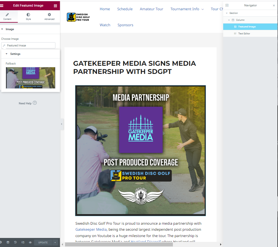Close the Navigator panel
The image size is (278, 247).
(274, 5)
